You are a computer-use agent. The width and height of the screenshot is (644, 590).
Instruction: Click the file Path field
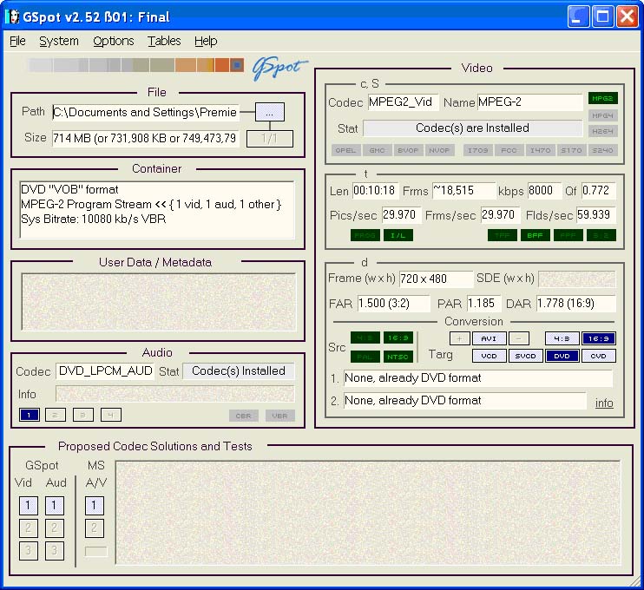pyautogui.click(x=146, y=113)
